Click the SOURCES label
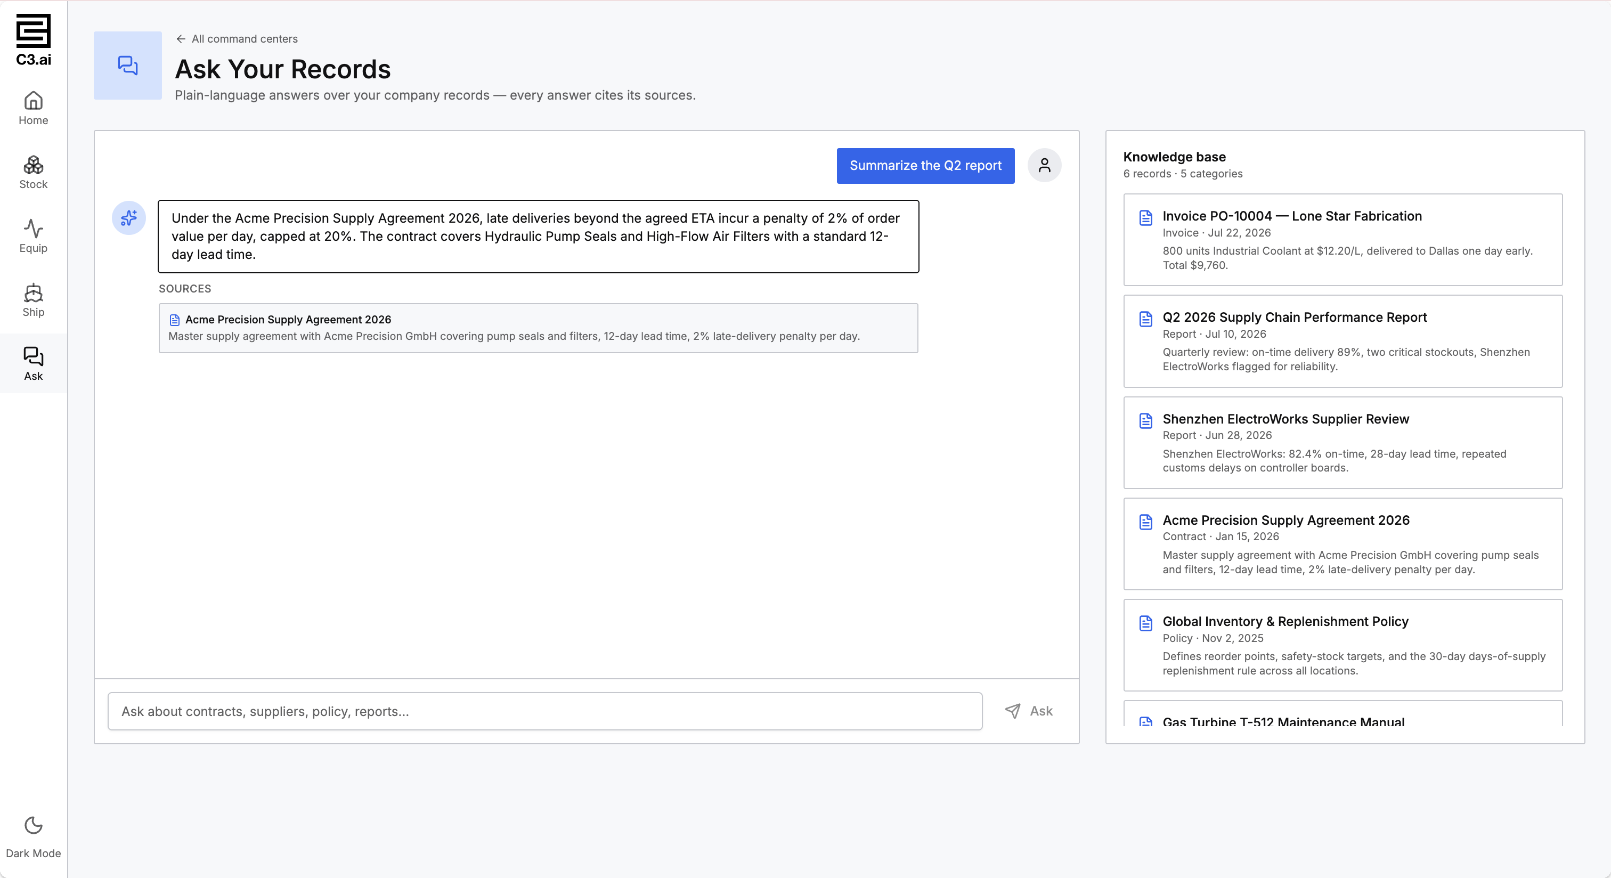This screenshot has width=1611, height=878. 184,289
